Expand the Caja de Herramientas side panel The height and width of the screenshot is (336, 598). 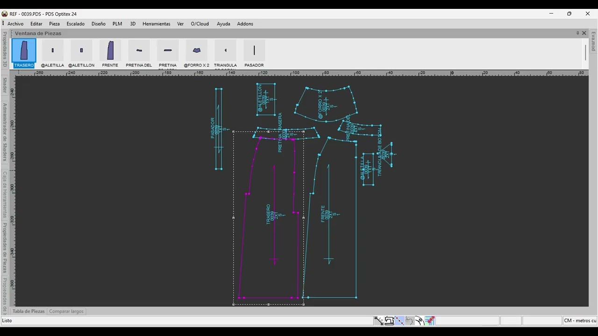pos(5,195)
